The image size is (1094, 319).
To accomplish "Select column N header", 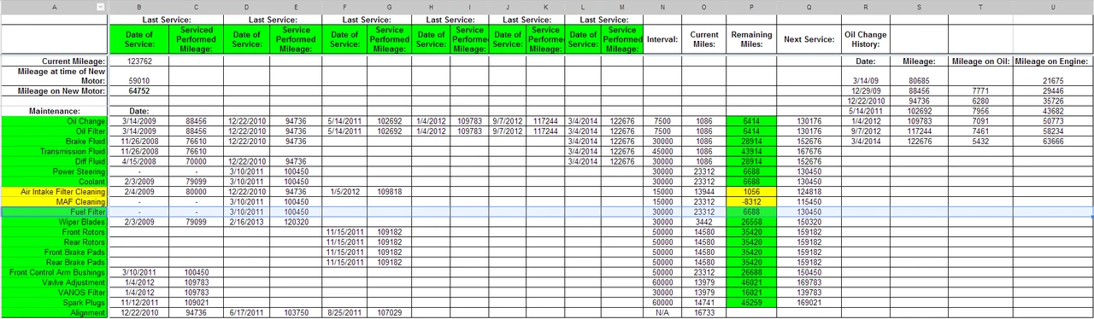I will [x=662, y=7].
